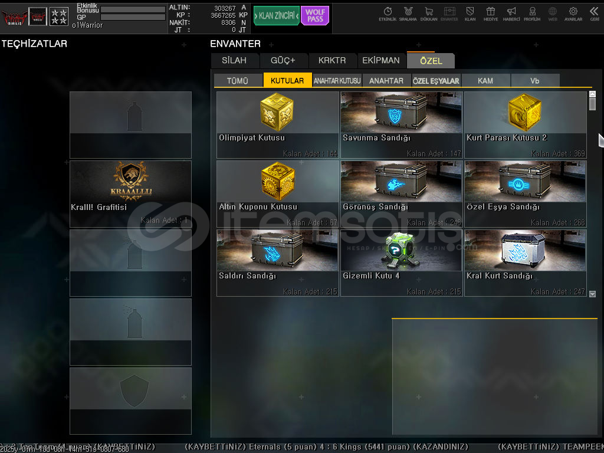Select the Görünüş Sandığı crate
The image size is (604, 453).
[x=401, y=193]
